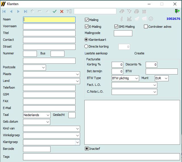This screenshot has height=162, width=182.
Task: Click the Naam input field
Action: pyautogui.click(x=49, y=20)
